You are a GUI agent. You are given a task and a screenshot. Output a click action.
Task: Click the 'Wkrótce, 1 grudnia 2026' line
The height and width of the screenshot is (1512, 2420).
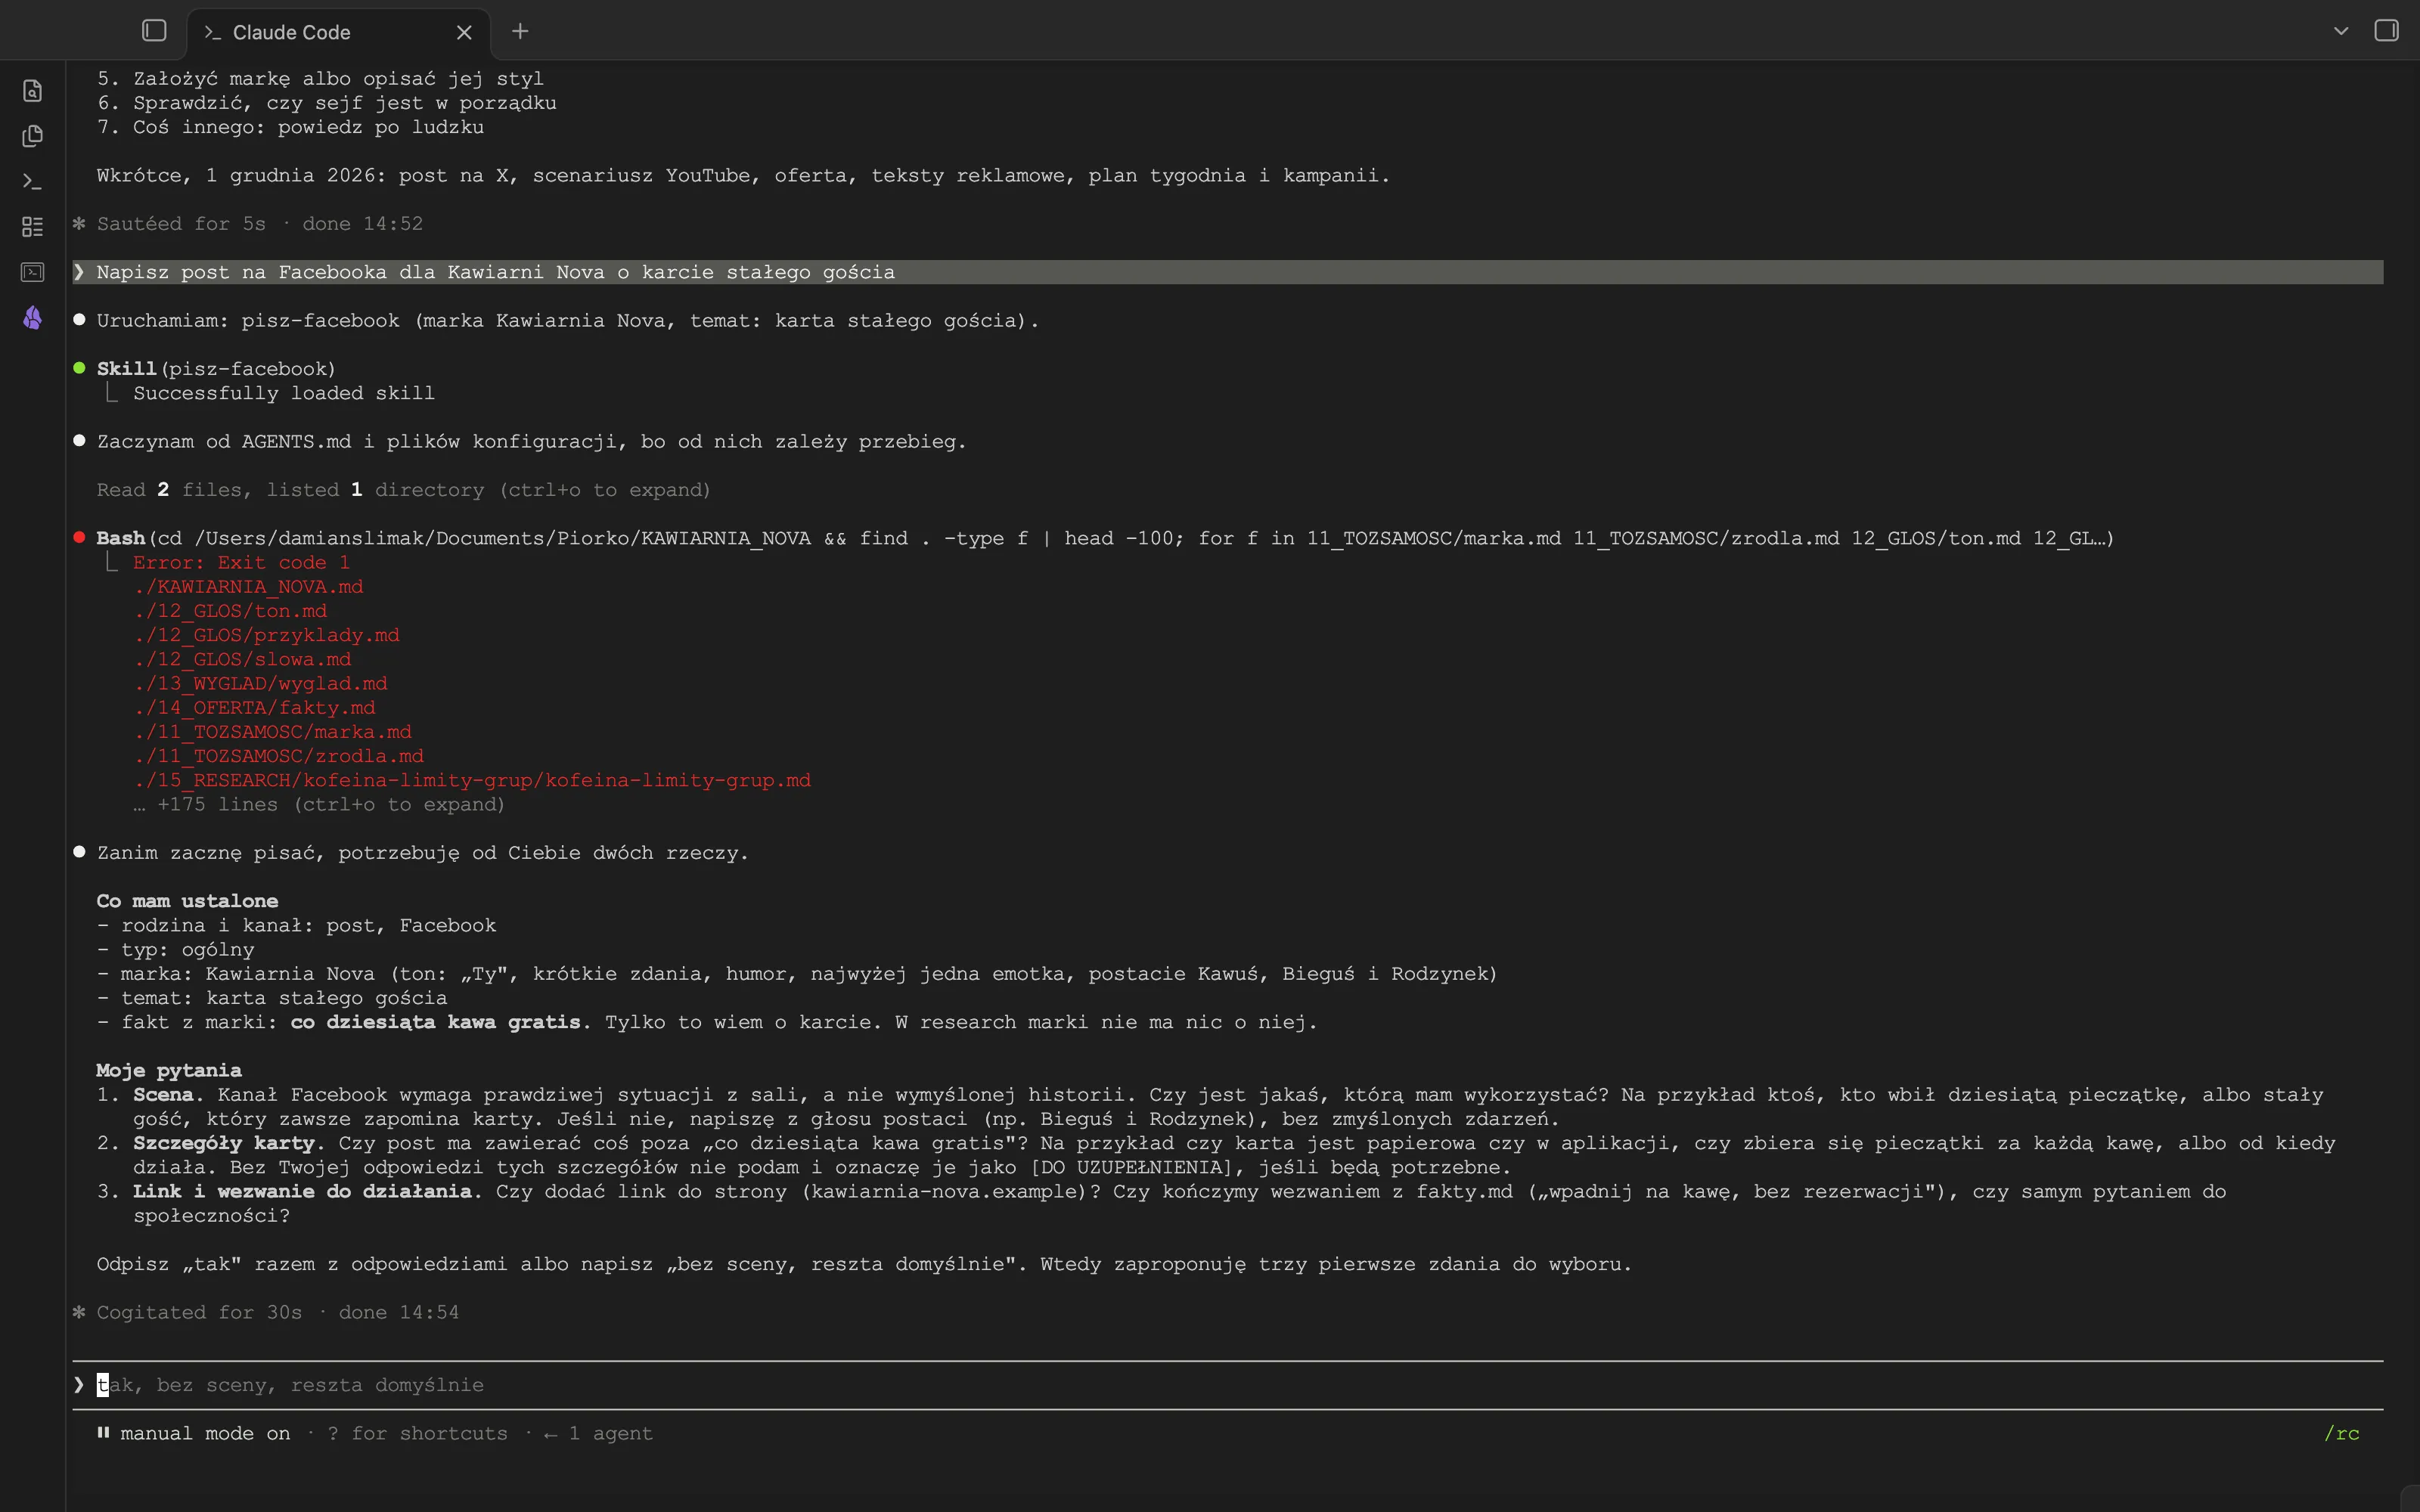(x=743, y=176)
